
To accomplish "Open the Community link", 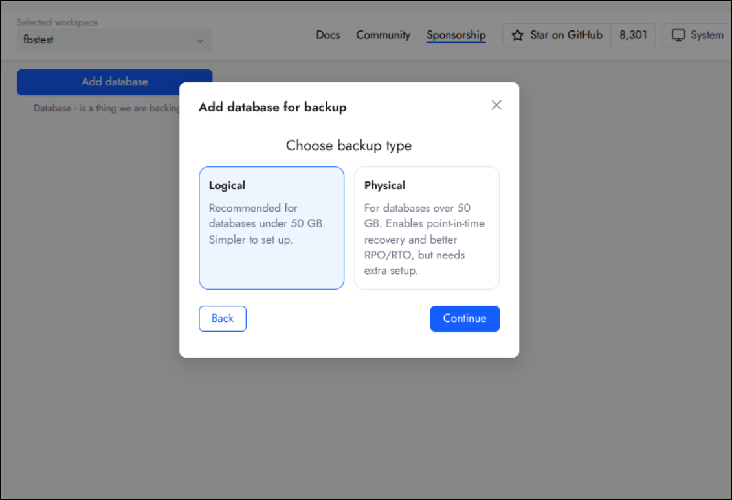I will 383,35.
